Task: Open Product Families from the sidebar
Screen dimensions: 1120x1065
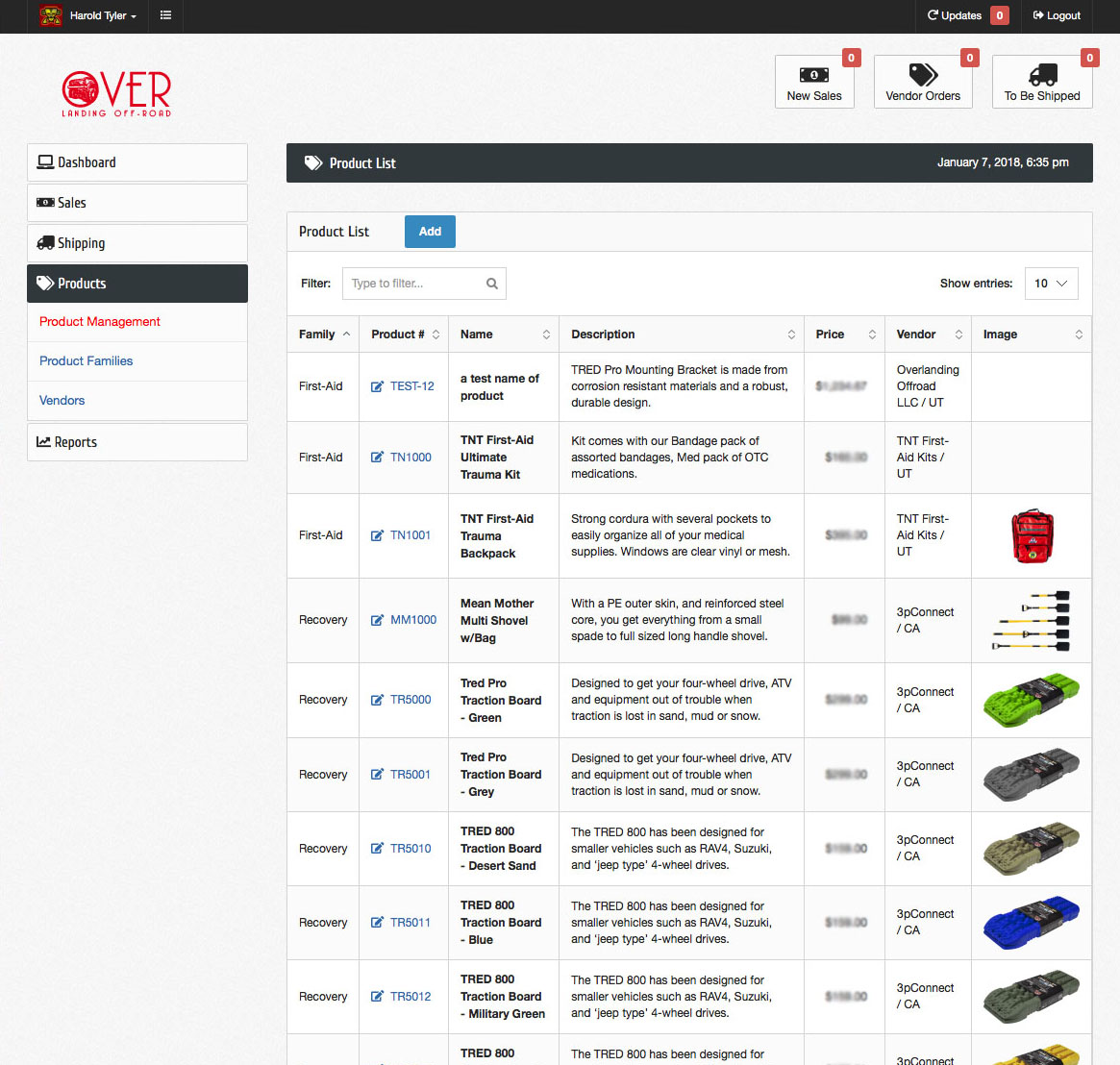Action: (86, 360)
